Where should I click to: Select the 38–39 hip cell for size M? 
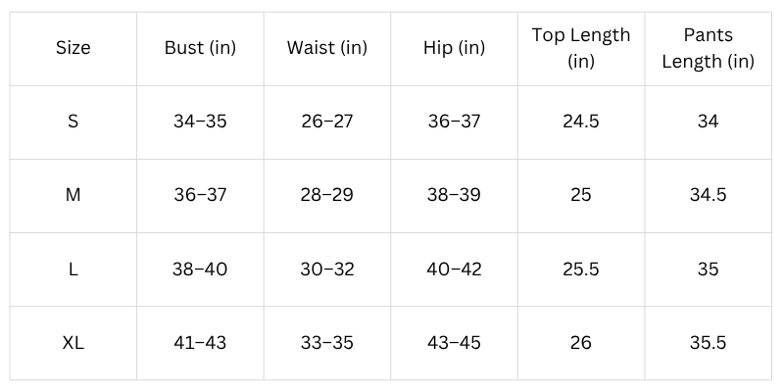pyautogui.click(x=454, y=195)
